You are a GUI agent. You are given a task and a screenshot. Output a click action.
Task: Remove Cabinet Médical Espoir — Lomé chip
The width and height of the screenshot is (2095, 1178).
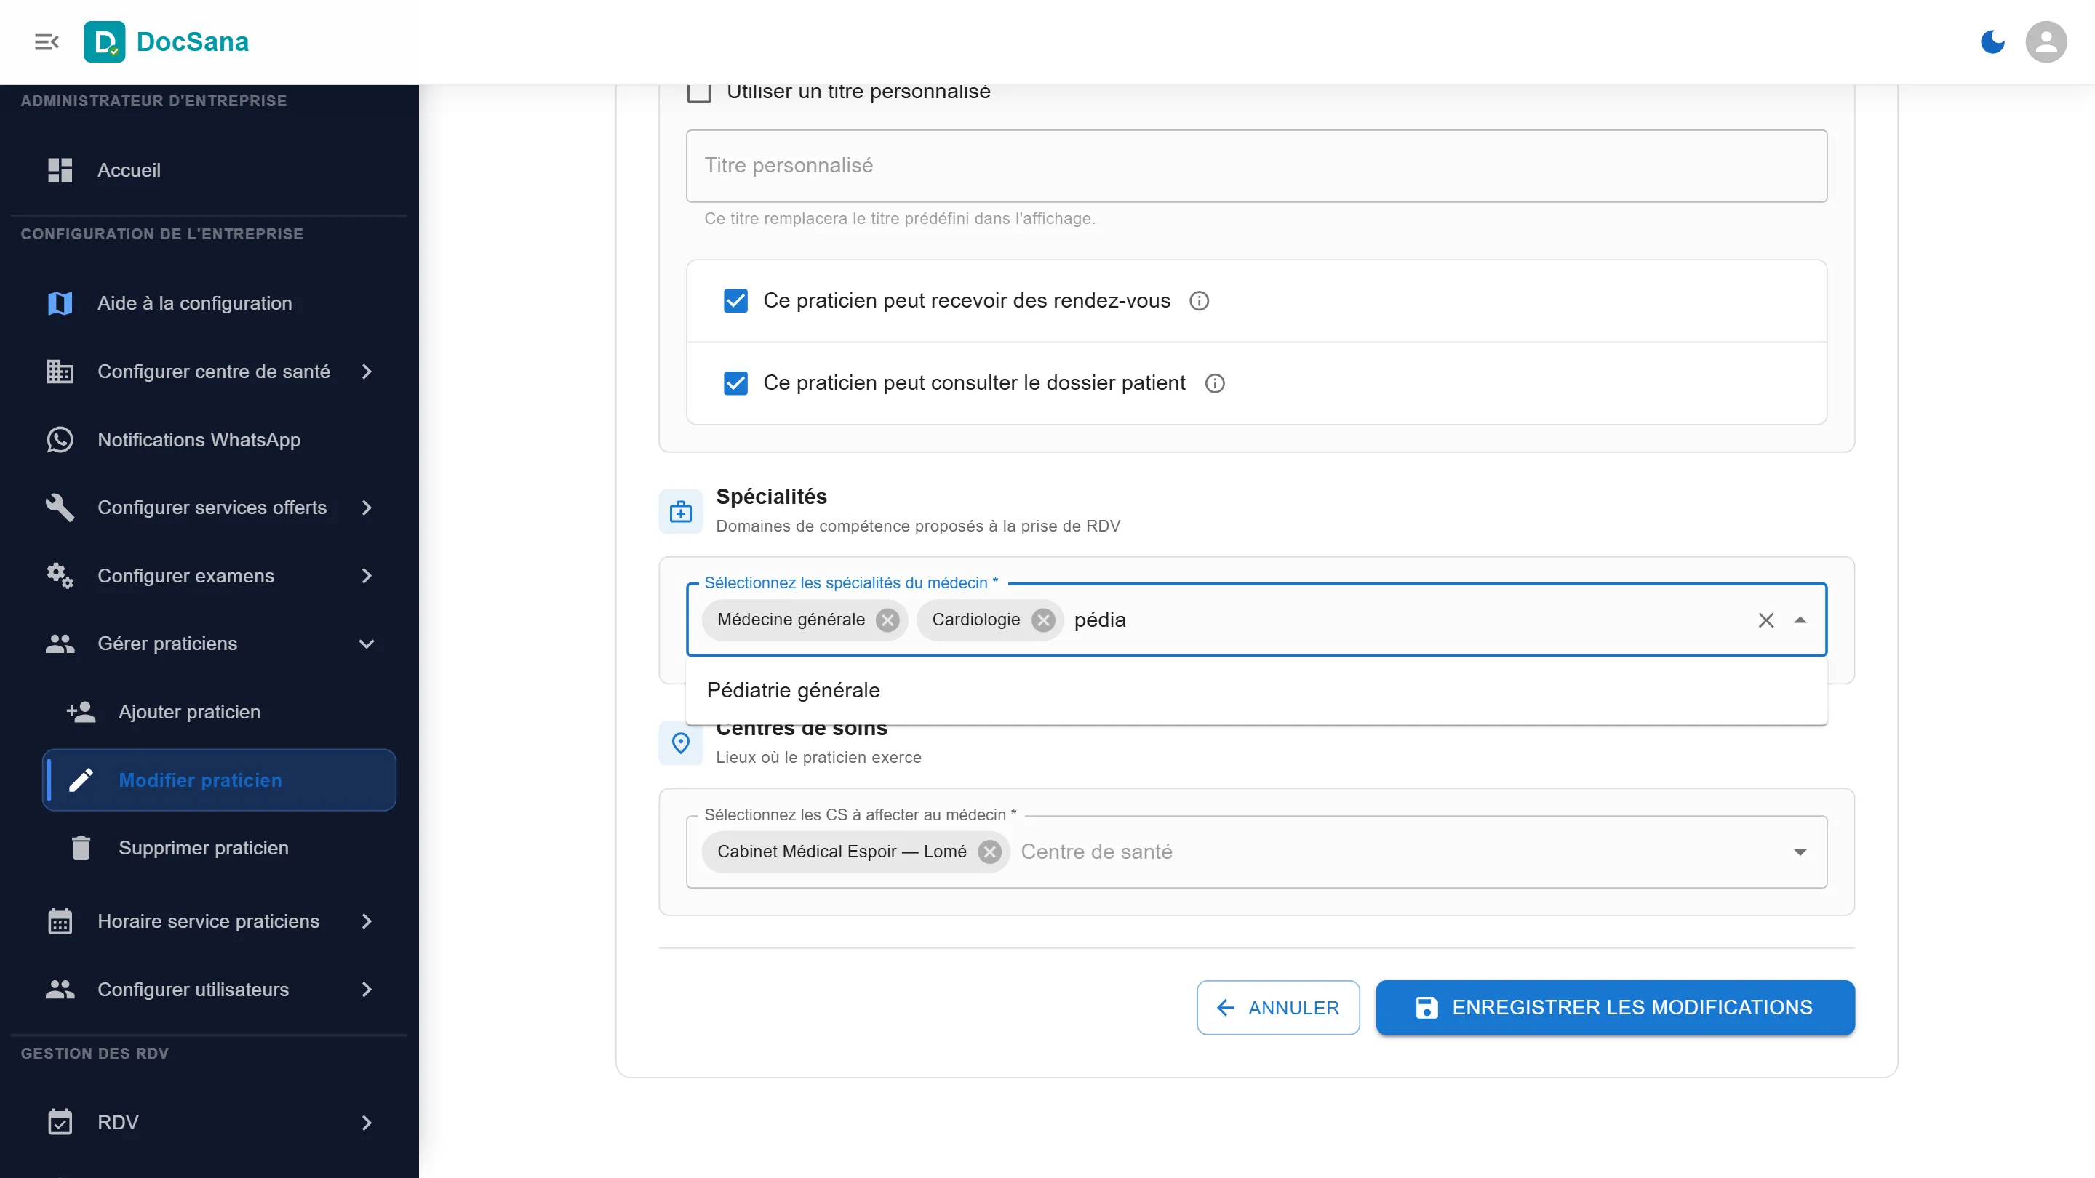pos(990,852)
